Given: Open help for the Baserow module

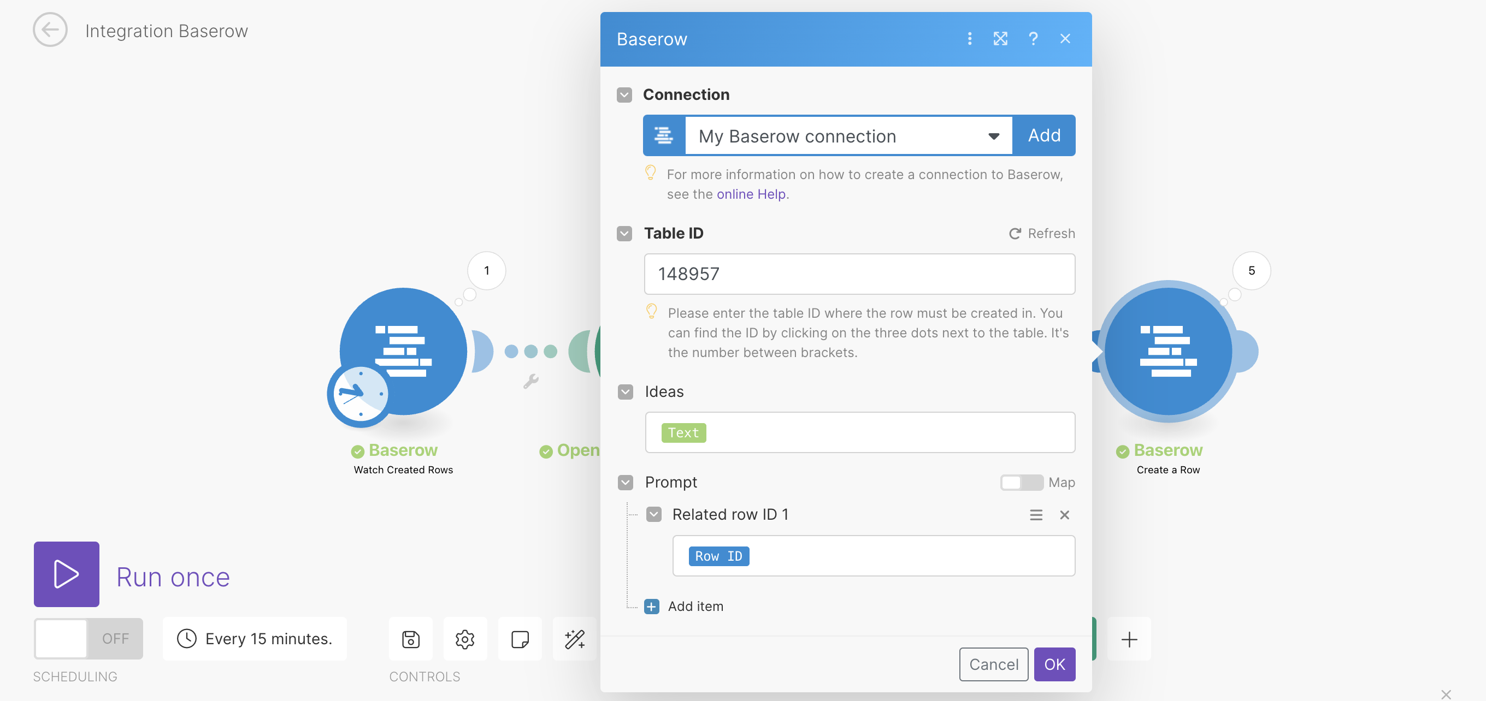Looking at the screenshot, I should point(1033,39).
